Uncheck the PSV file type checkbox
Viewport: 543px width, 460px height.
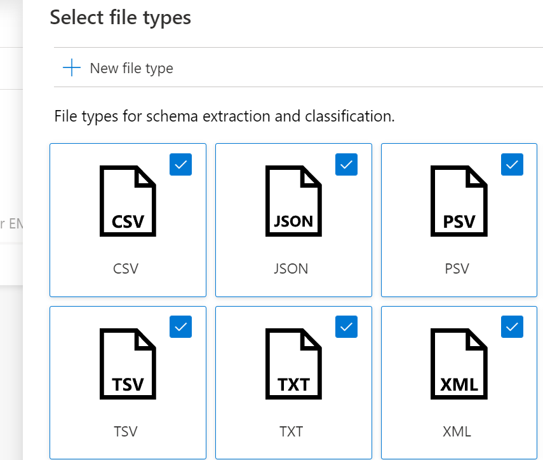[x=512, y=165]
